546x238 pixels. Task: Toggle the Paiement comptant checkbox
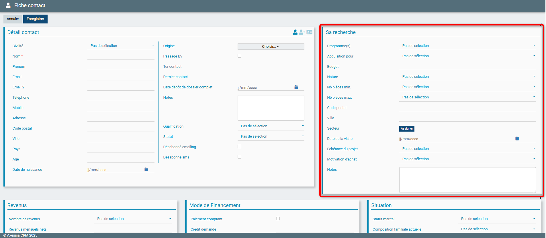pyautogui.click(x=278, y=219)
